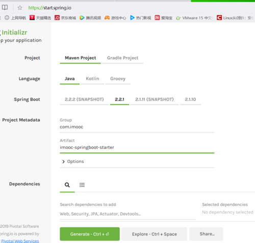
Task: Open the Linux从0到1 bookmark
Action: pyautogui.click(x=235, y=18)
